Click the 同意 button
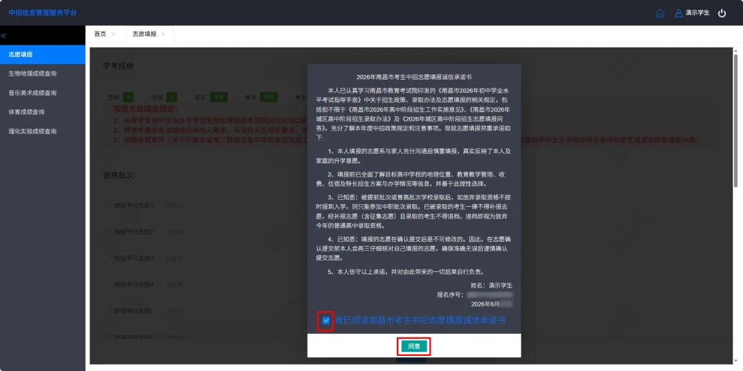The image size is (743, 371). tap(414, 346)
